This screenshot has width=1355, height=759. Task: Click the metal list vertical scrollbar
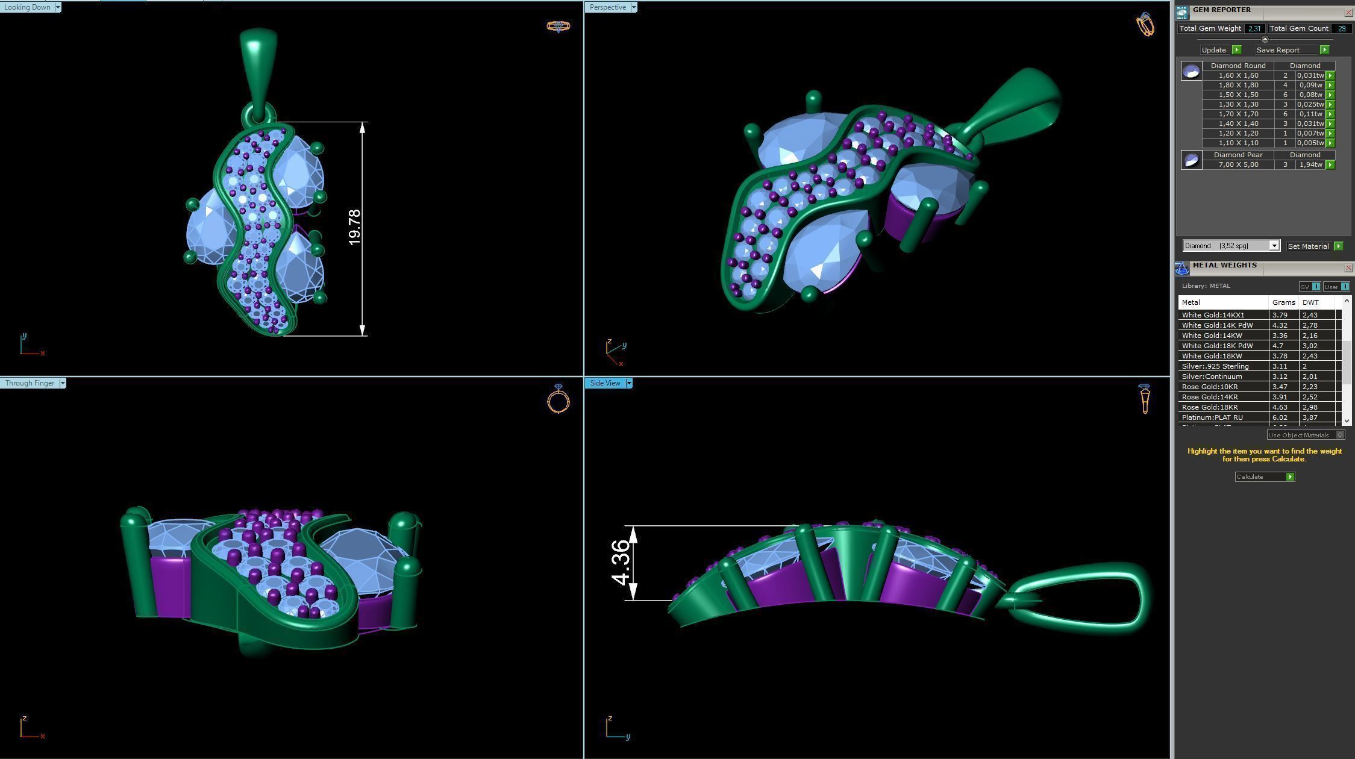click(1347, 361)
